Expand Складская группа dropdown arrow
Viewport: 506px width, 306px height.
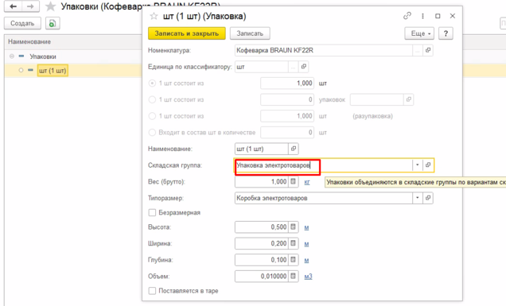(417, 165)
